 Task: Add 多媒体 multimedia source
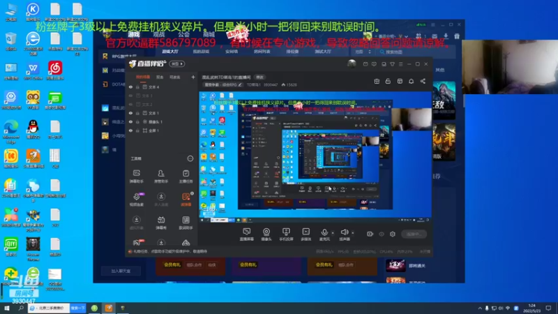[x=306, y=234]
